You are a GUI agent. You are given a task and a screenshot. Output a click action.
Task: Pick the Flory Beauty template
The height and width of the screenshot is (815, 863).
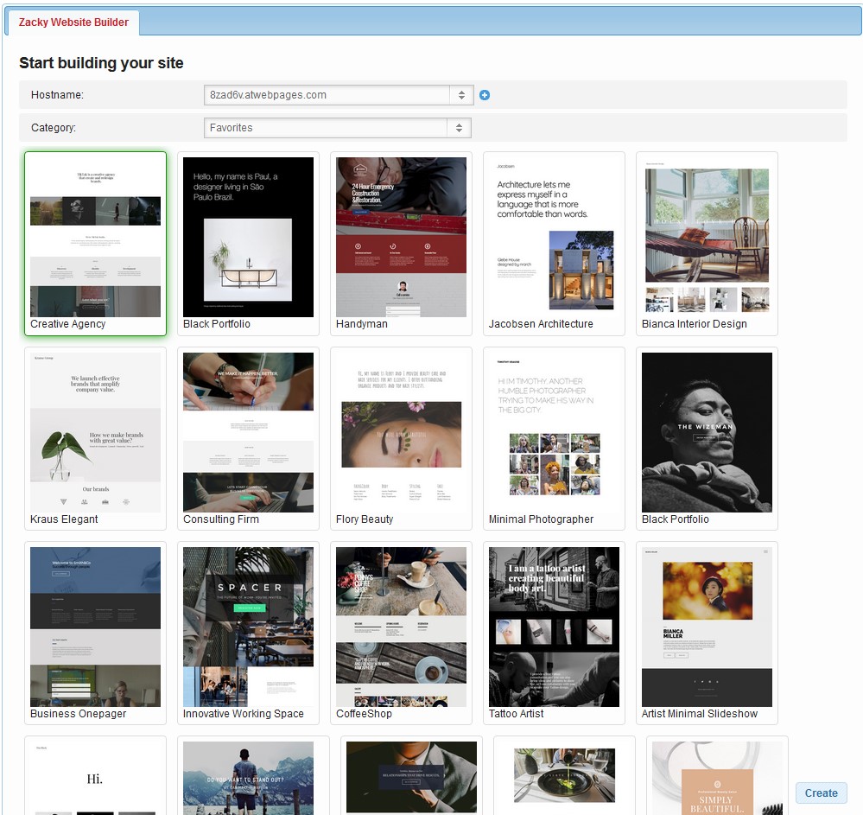[401, 430]
